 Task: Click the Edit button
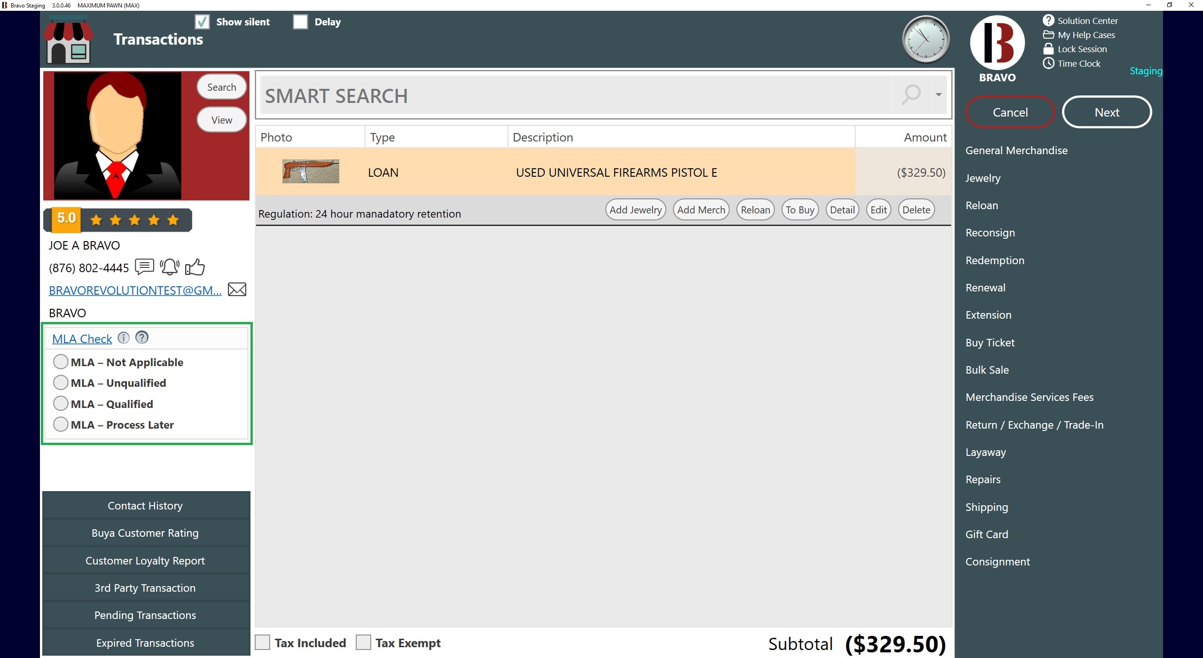[x=878, y=210]
